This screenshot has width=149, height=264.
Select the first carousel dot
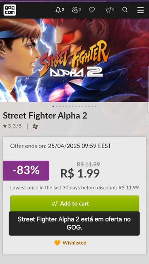coord(53,106)
